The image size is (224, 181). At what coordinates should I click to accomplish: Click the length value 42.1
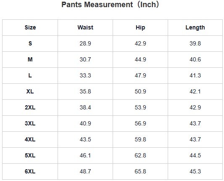(195, 92)
